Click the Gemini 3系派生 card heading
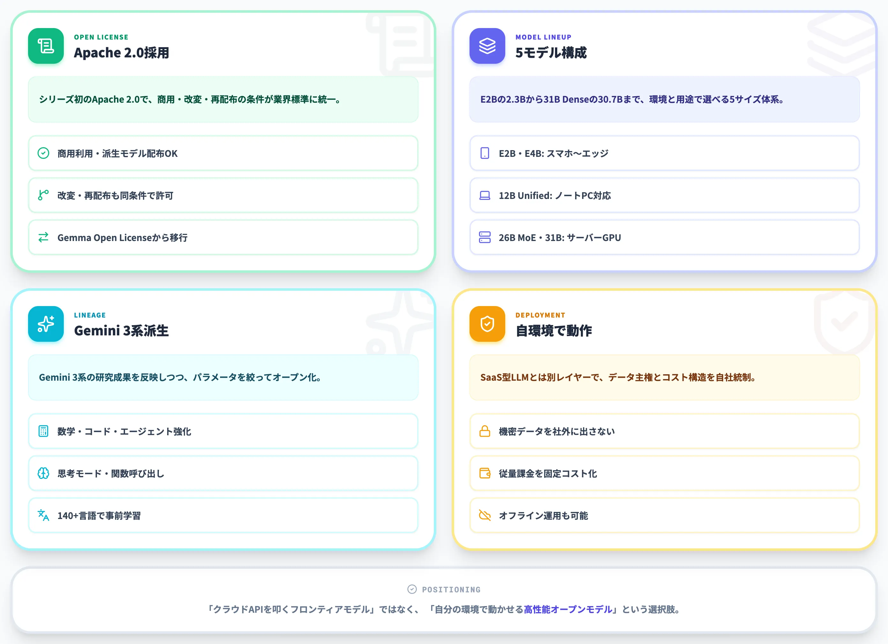This screenshot has height=644, width=888. point(122,331)
